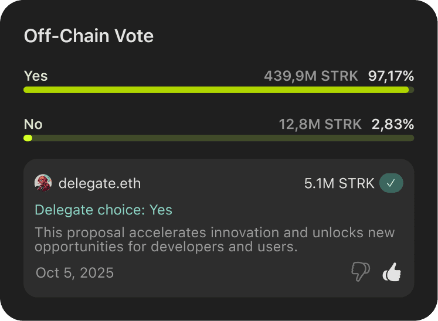The height and width of the screenshot is (321, 438).
Task: Select the "Delegate choice: Yes" text
Action: point(103,210)
